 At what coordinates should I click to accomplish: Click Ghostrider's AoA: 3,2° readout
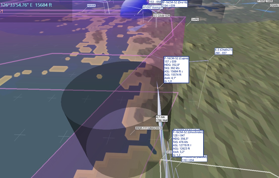pyautogui.click(x=179, y=152)
